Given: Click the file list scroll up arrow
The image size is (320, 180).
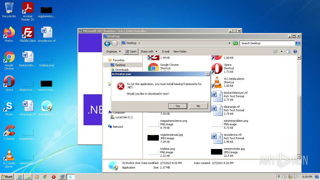Looking at the screenshot, I should 299,58.
